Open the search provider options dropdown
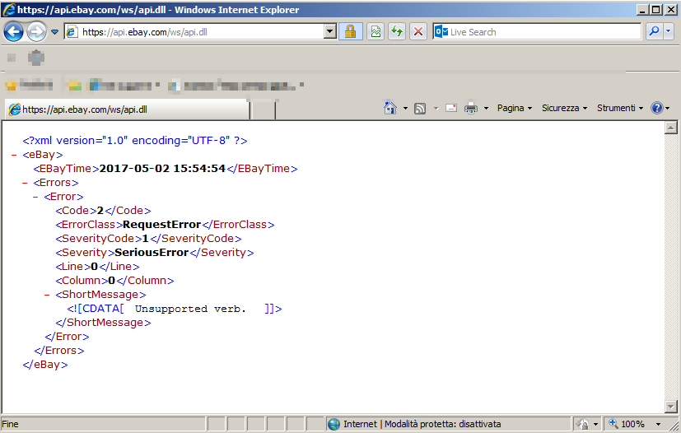Viewport: 681px width, 433px height. [x=669, y=32]
